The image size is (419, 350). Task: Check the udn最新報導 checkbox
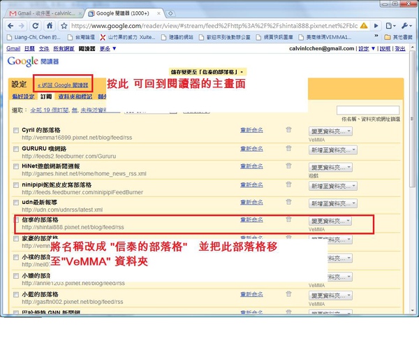pos(16,203)
